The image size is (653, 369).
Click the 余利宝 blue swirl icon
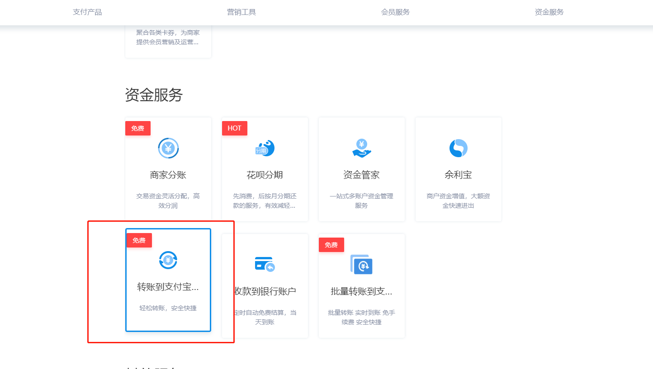click(459, 148)
